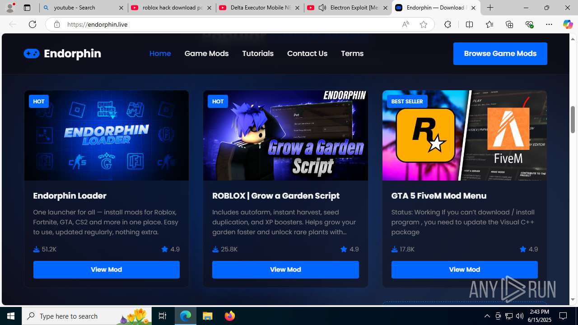
Task: Open the browser profile avatar
Action: (10, 8)
